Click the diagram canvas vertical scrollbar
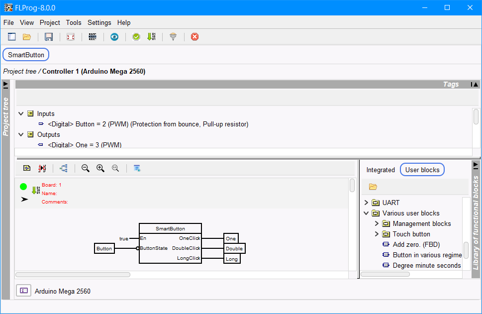Screen dimensions: 482x314 352,185
